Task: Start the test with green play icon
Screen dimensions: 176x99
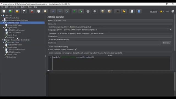Action: [x=75, y=11]
